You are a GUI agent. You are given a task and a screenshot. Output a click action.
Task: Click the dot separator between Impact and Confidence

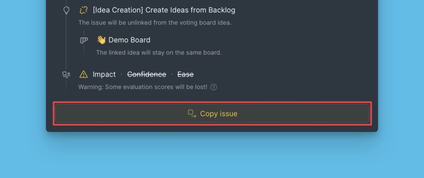(x=121, y=75)
